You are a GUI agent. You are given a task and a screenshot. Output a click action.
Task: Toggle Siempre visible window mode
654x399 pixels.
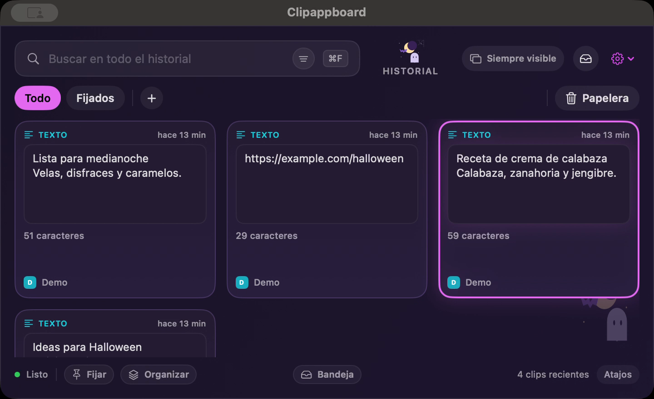click(x=513, y=58)
